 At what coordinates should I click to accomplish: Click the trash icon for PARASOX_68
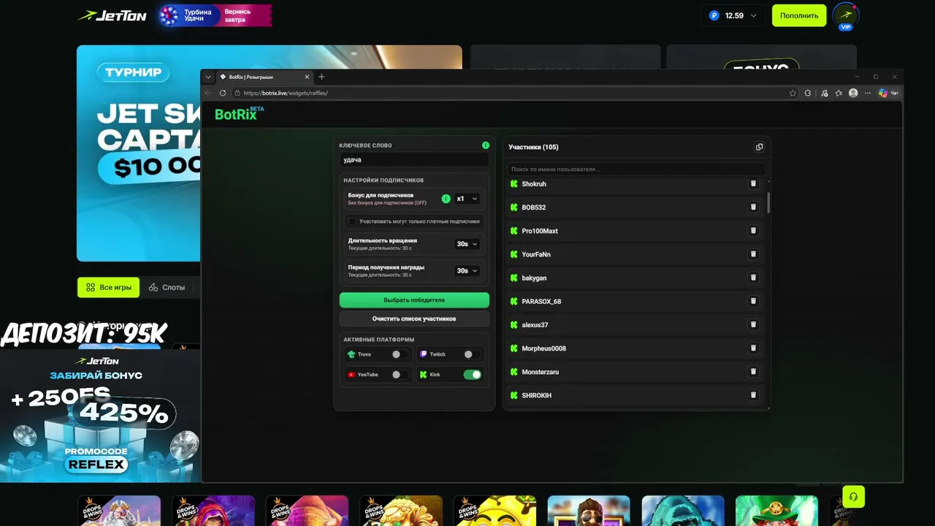(x=753, y=301)
